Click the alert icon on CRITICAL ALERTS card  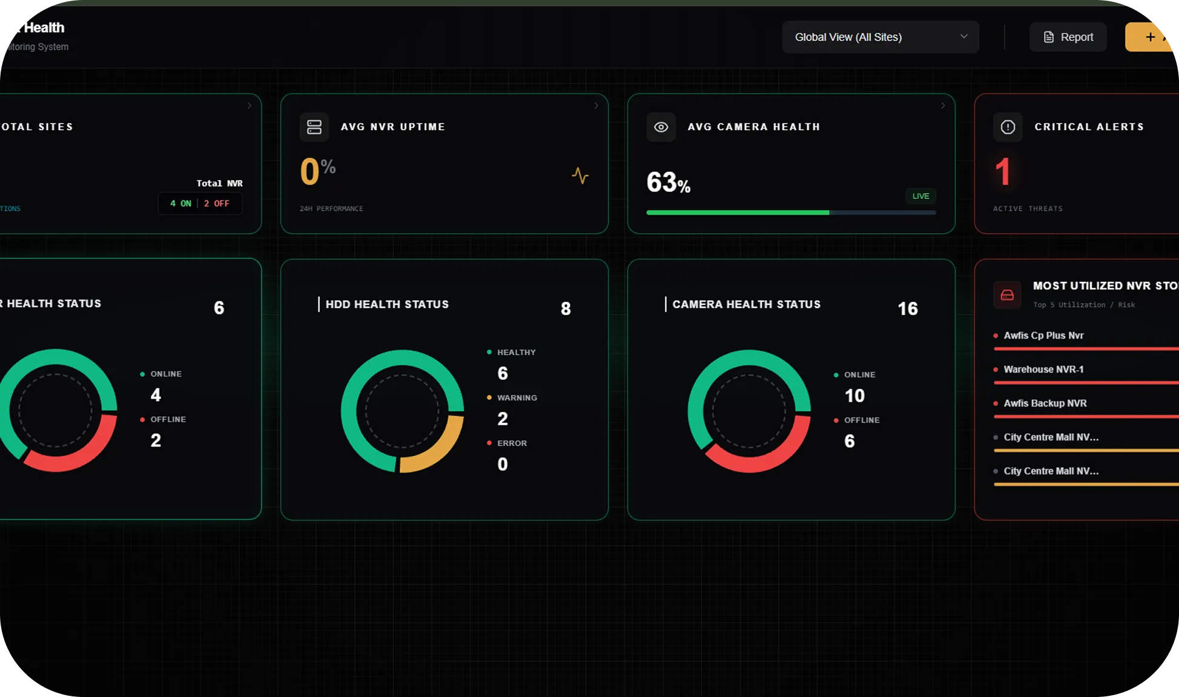coord(1008,127)
